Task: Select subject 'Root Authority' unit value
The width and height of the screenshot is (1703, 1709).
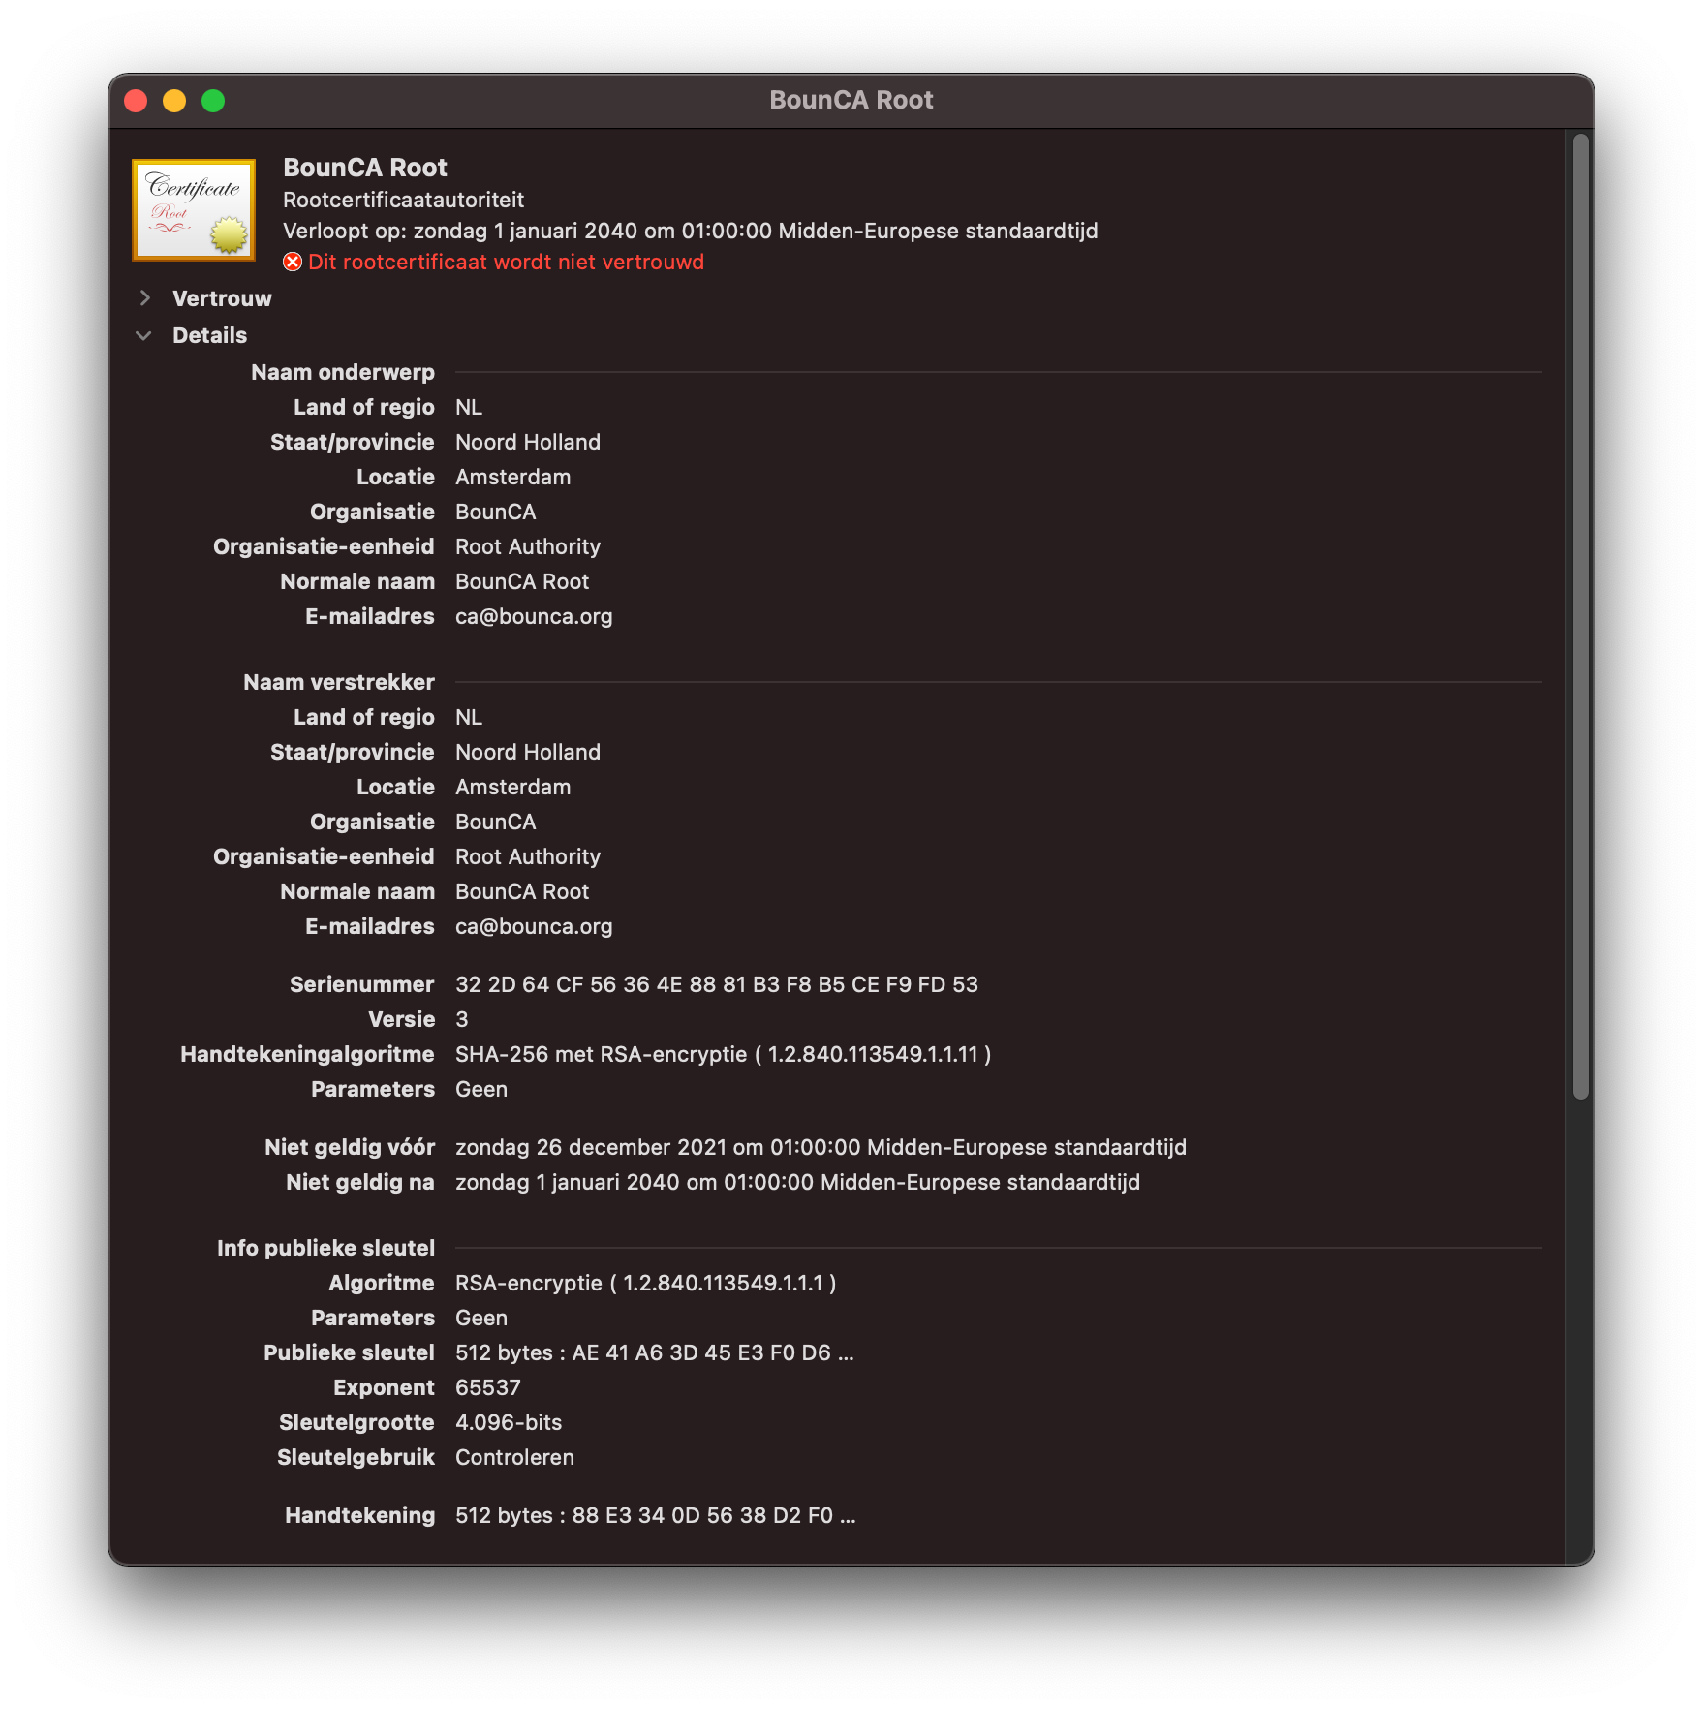Action: [528, 546]
